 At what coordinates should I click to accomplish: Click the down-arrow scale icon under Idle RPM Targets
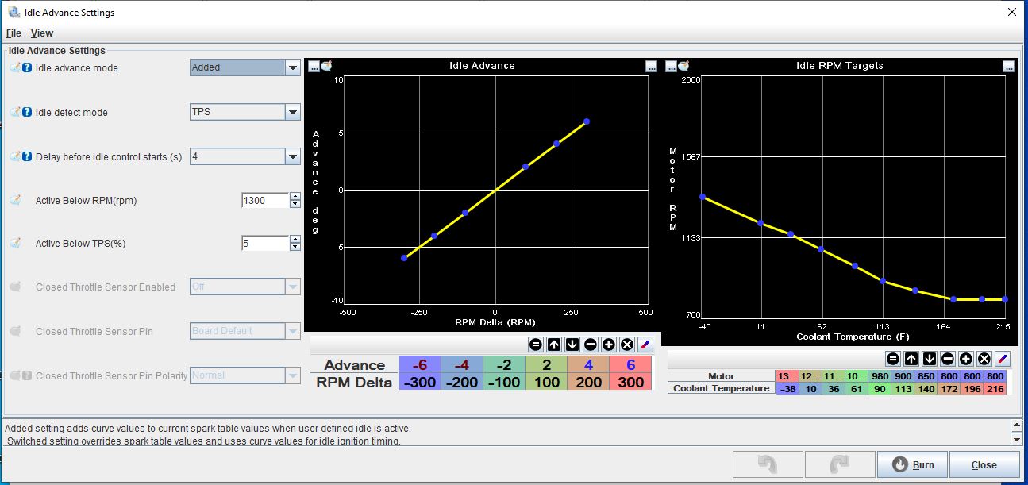tap(929, 360)
